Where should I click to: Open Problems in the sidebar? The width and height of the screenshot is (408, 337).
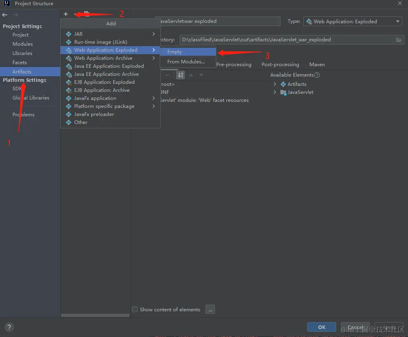point(23,115)
